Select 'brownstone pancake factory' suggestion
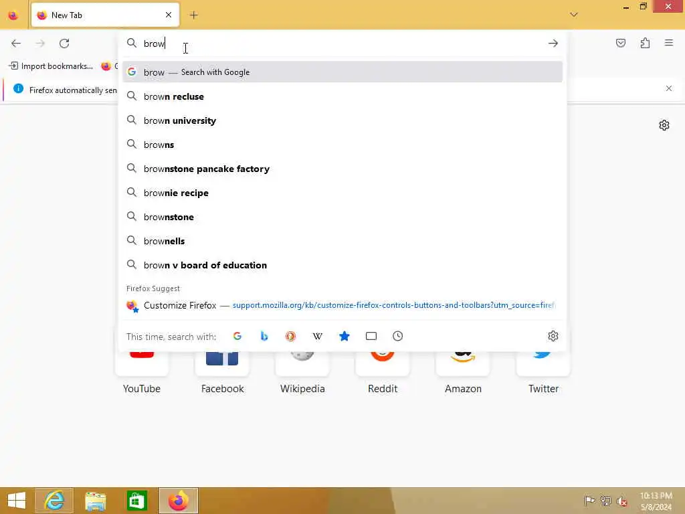Screen dimensions: 685x514 [342, 169]
